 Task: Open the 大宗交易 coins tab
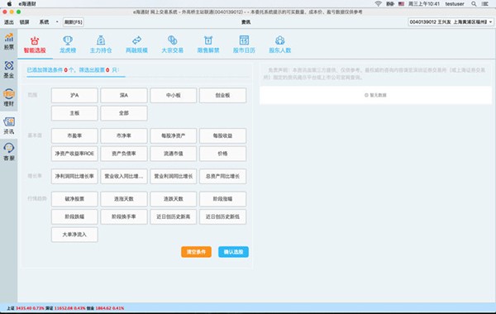[x=173, y=45]
